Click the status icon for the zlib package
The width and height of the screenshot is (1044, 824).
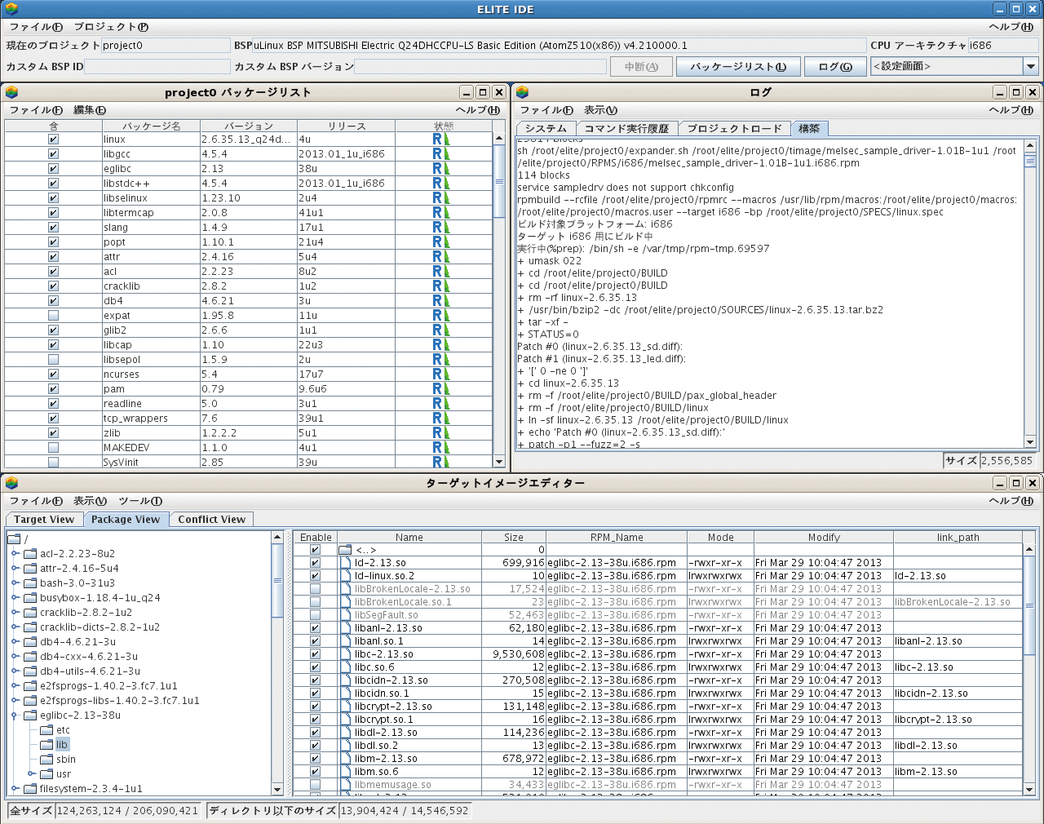click(x=441, y=433)
